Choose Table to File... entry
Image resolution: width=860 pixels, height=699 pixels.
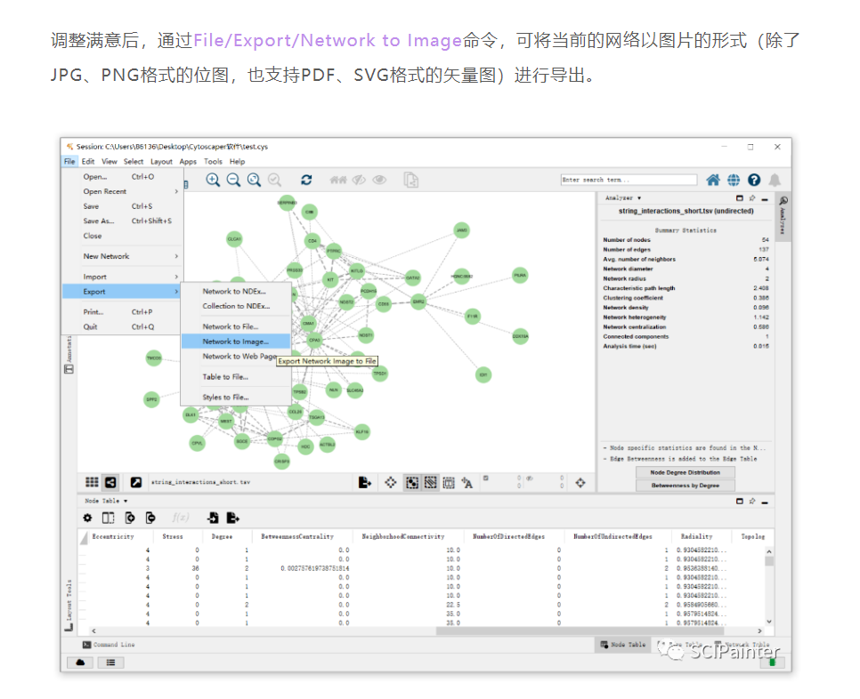point(236,377)
